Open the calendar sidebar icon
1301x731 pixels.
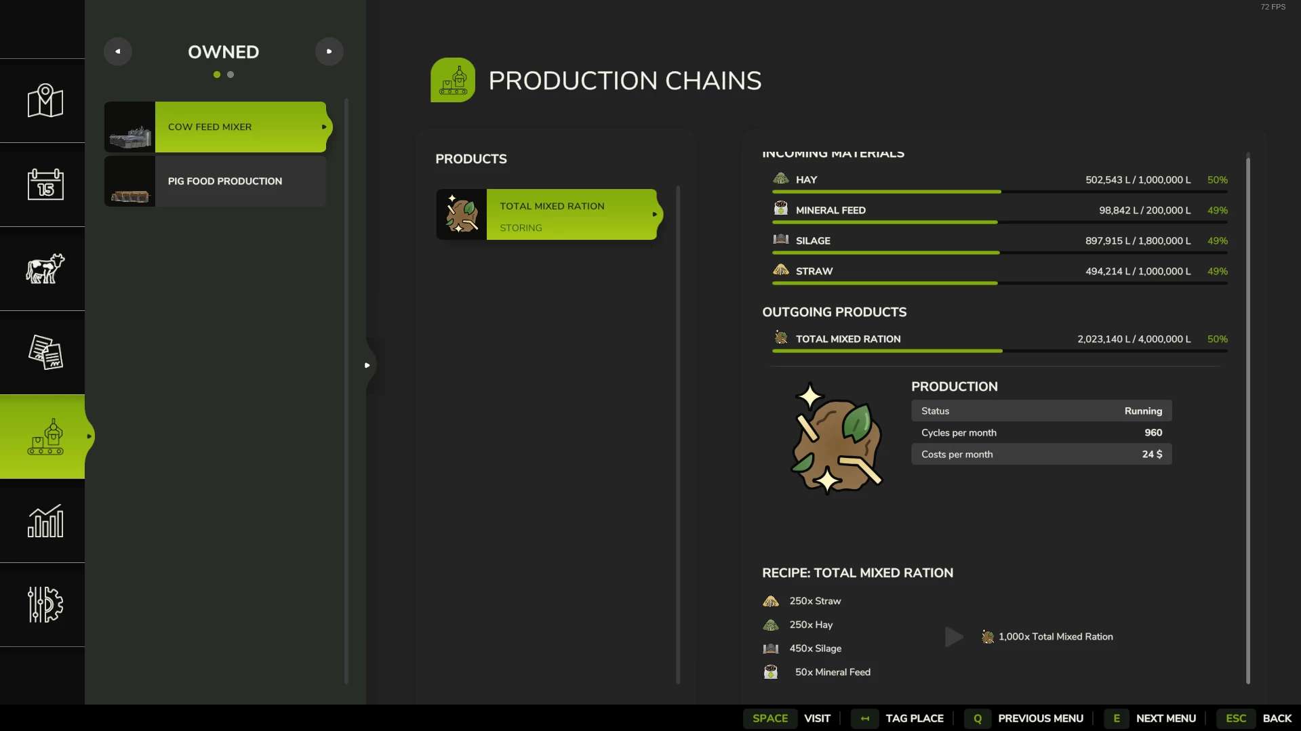coord(45,184)
